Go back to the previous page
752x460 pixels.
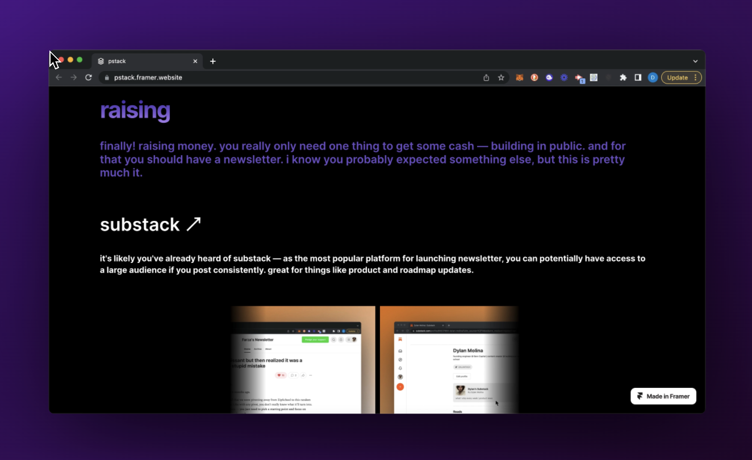pos(59,77)
